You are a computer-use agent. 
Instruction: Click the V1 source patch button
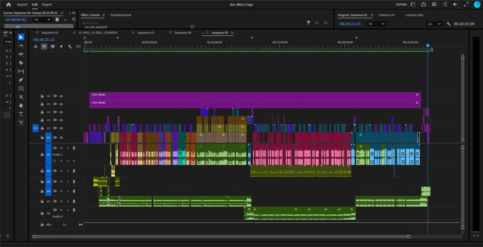pos(35,128)
